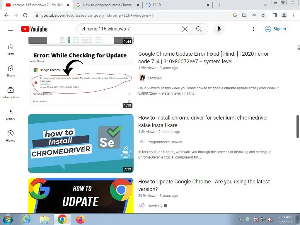Screen dimensions: 300x225
Task: Open Chrome profile avatar
Action: (284, 15)
